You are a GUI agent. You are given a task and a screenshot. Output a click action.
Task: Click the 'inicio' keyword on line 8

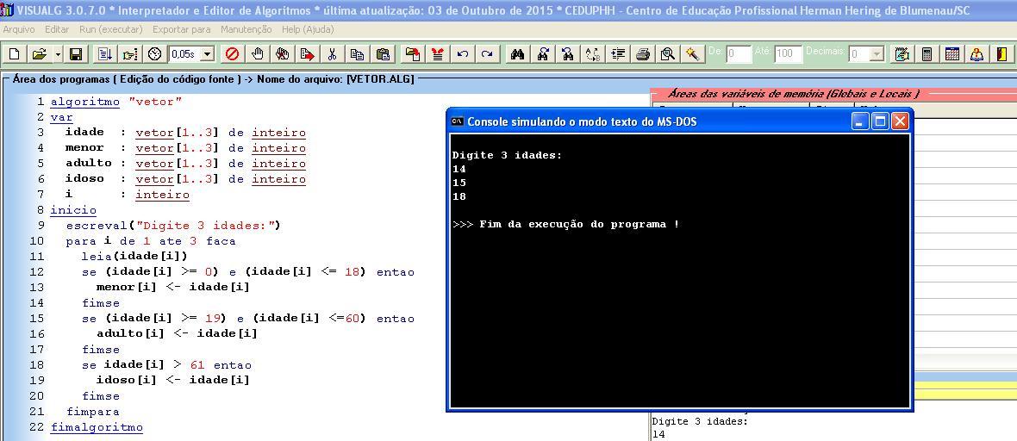coord(73,210)
